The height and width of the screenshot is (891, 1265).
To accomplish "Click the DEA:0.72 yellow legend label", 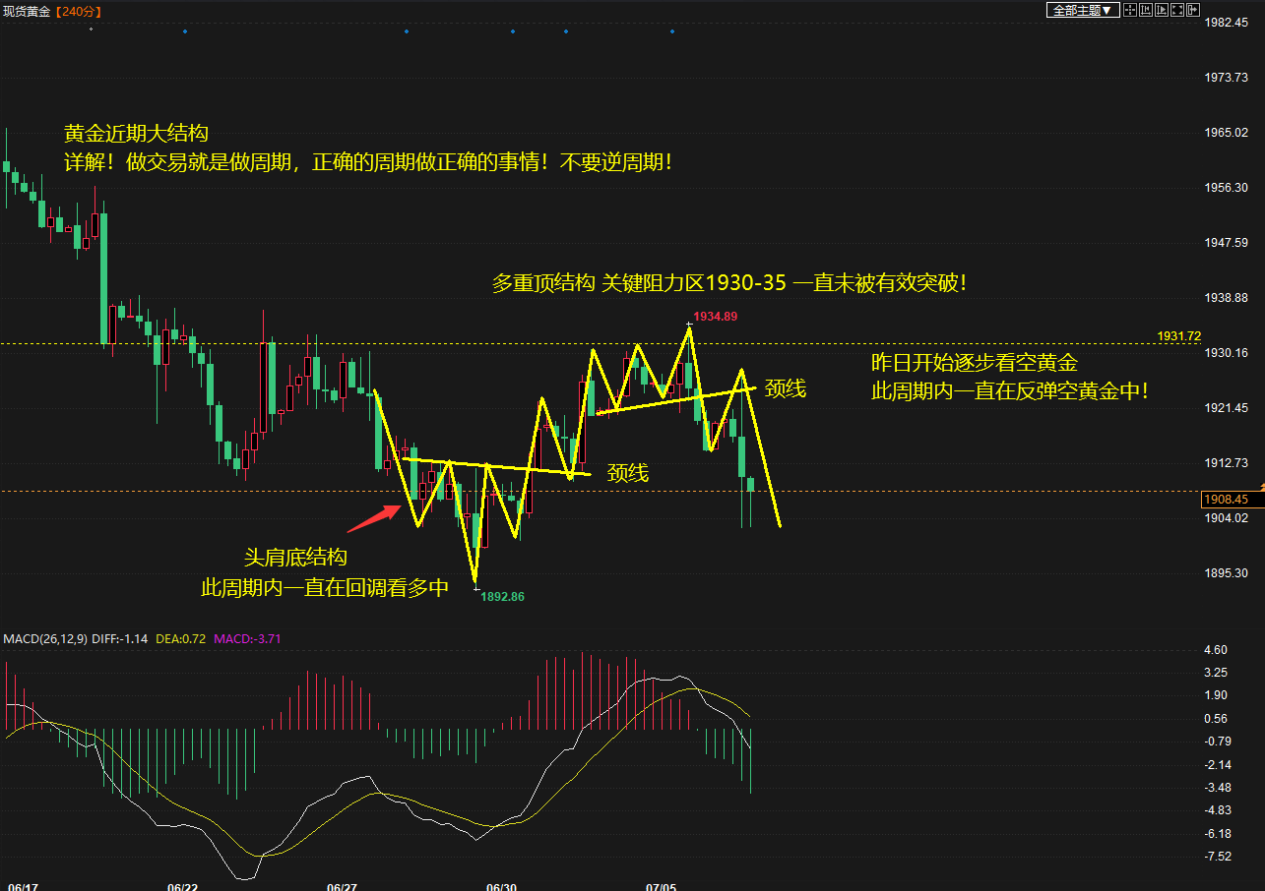I will 180,639.
